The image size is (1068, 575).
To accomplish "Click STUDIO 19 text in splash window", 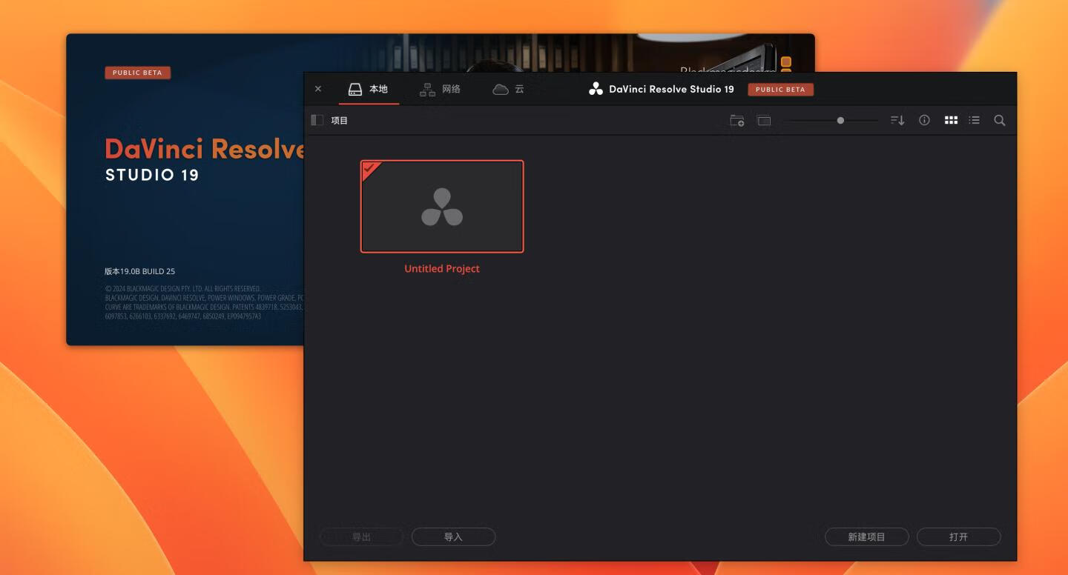I will click(x=152, y=175).
